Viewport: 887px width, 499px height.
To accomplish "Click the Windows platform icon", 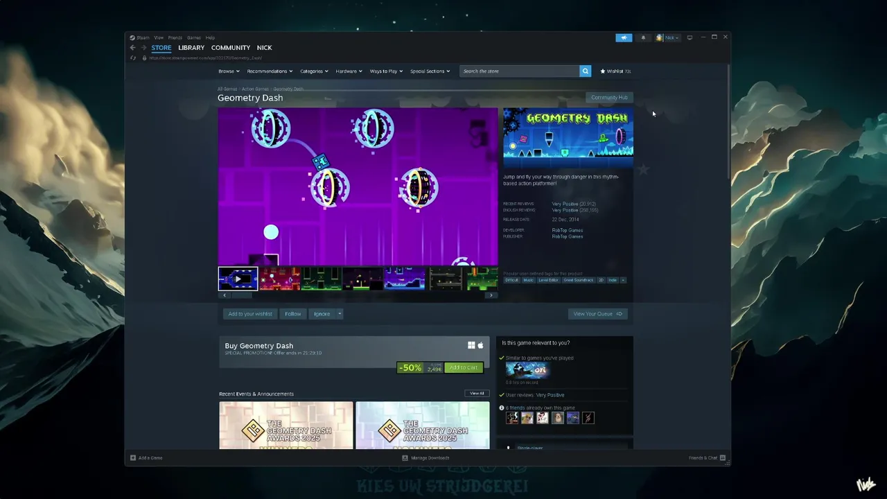I will point(471,345).
